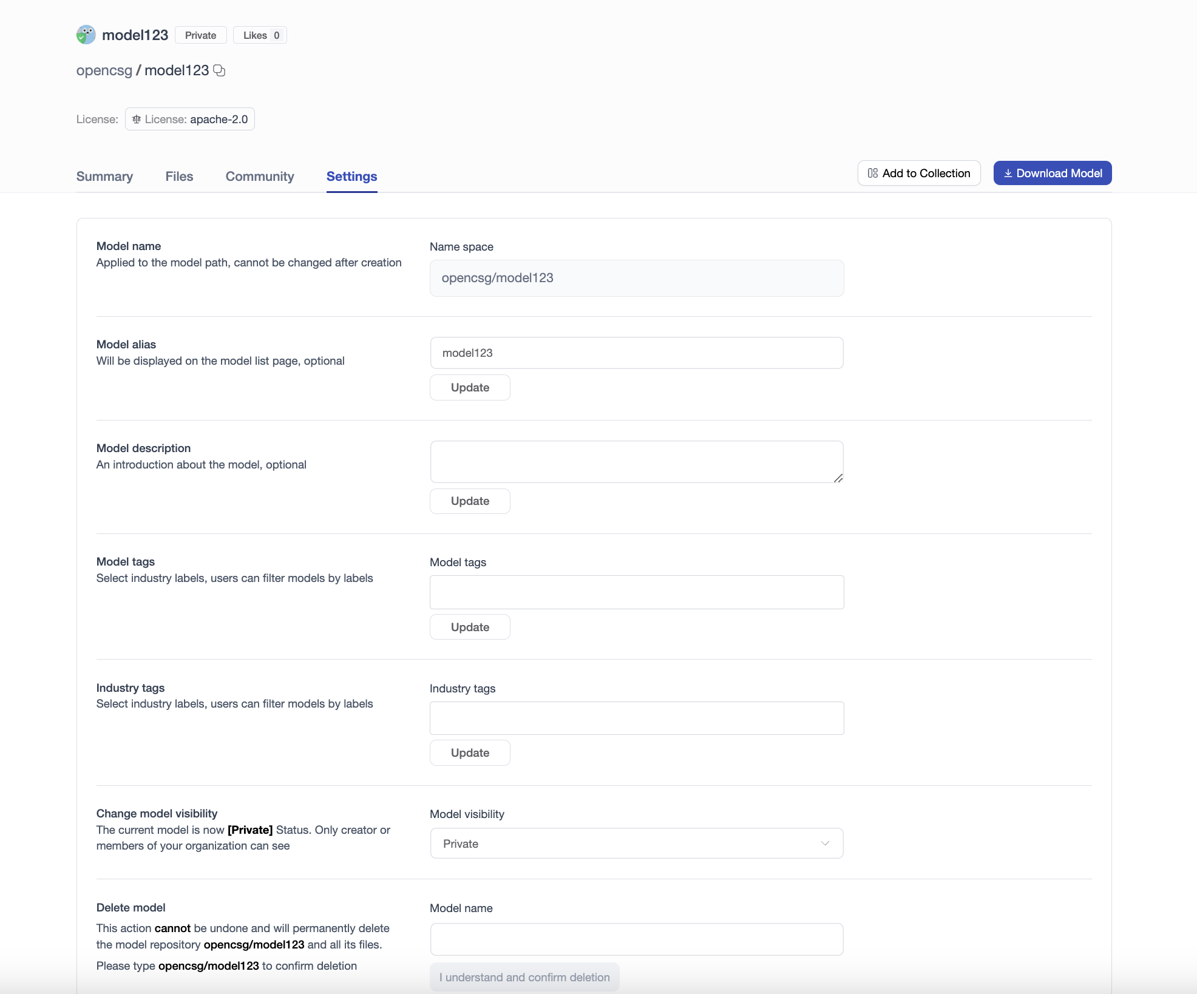Toggle model visibility to Public

[x=636, y=843]
